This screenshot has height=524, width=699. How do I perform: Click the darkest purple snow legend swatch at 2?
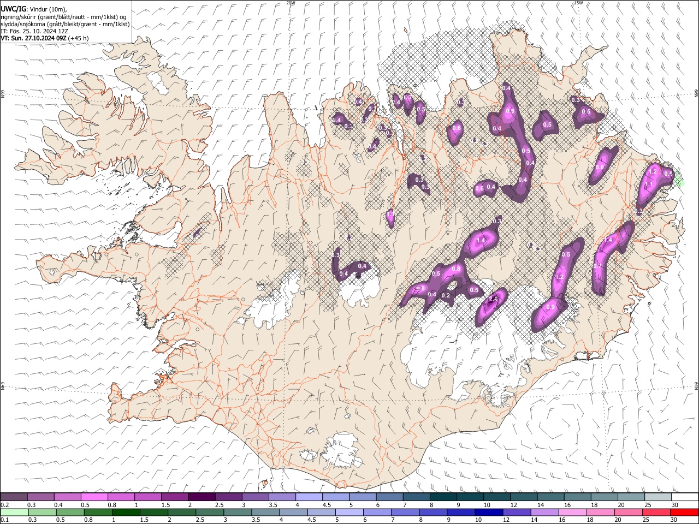pos(201,497)
